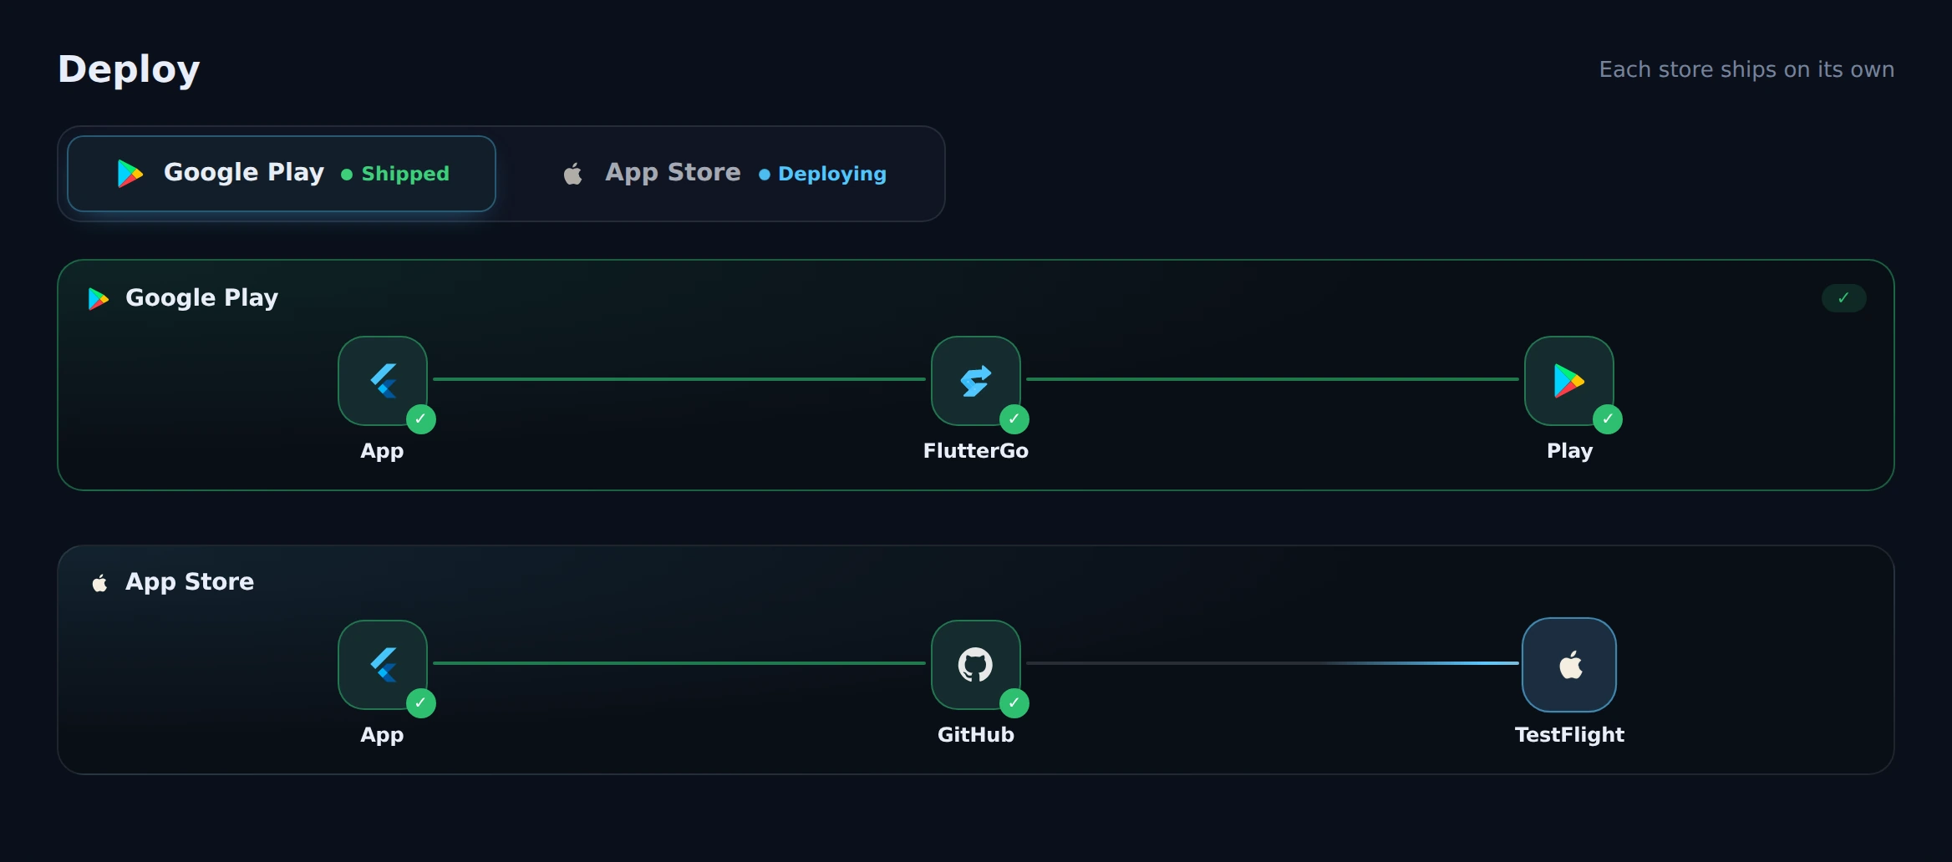This screenshot has height=862, width=1952.
Task: Select the FlutterGo node icon
Action: (x=976, y=381)
